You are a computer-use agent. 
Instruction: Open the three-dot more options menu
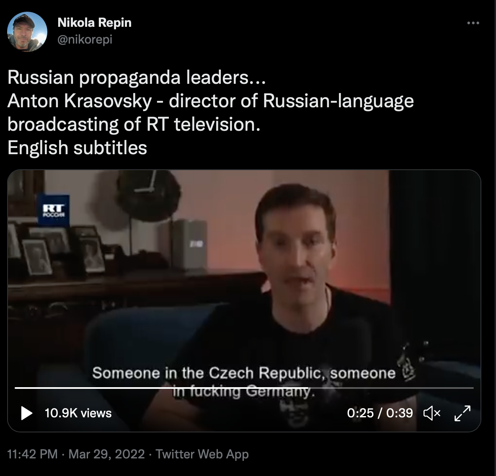pyautogui.click(x=473, y=23)
